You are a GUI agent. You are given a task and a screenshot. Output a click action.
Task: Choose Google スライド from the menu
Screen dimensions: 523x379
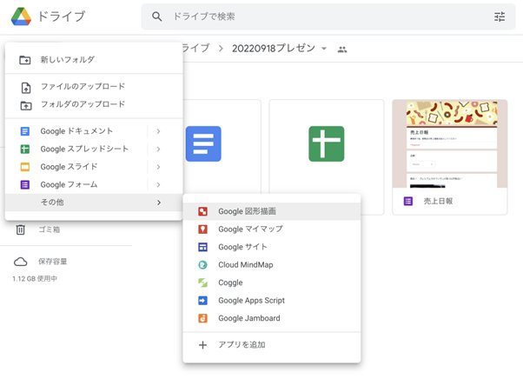pos(94,167)
